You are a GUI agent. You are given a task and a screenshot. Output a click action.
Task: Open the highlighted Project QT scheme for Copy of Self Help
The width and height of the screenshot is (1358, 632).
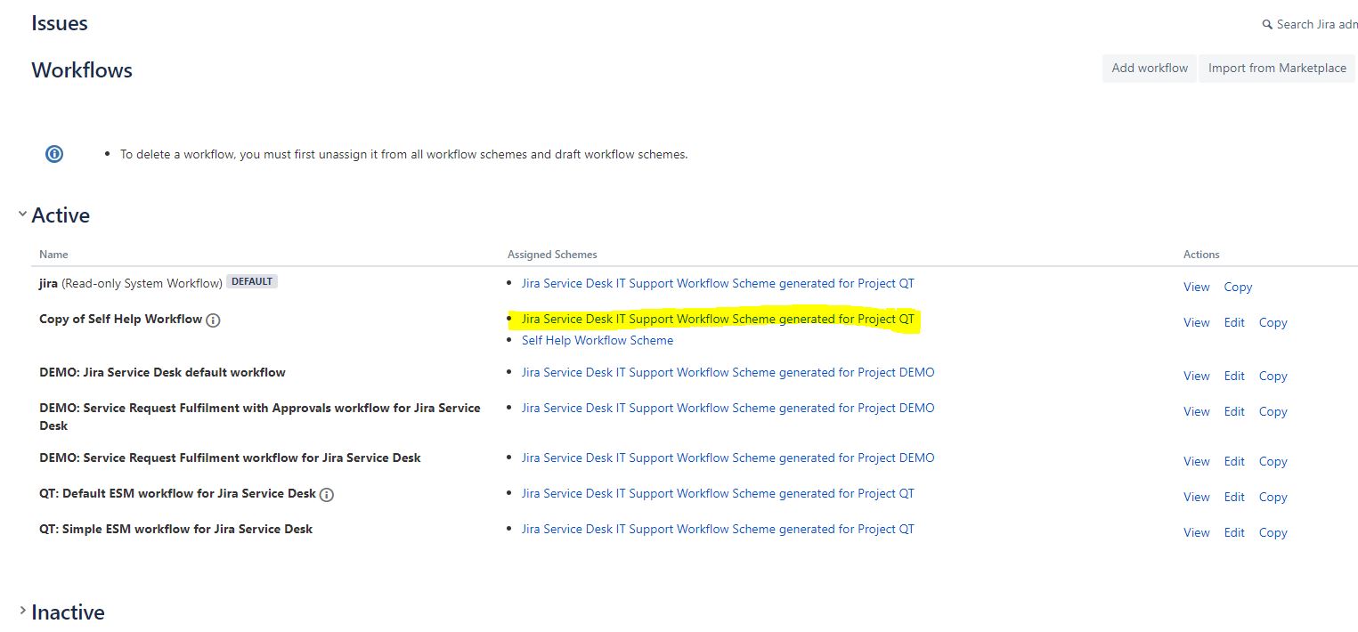(x=718, y=319)
